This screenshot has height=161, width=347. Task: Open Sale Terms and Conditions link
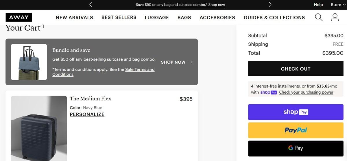[140, 69]
